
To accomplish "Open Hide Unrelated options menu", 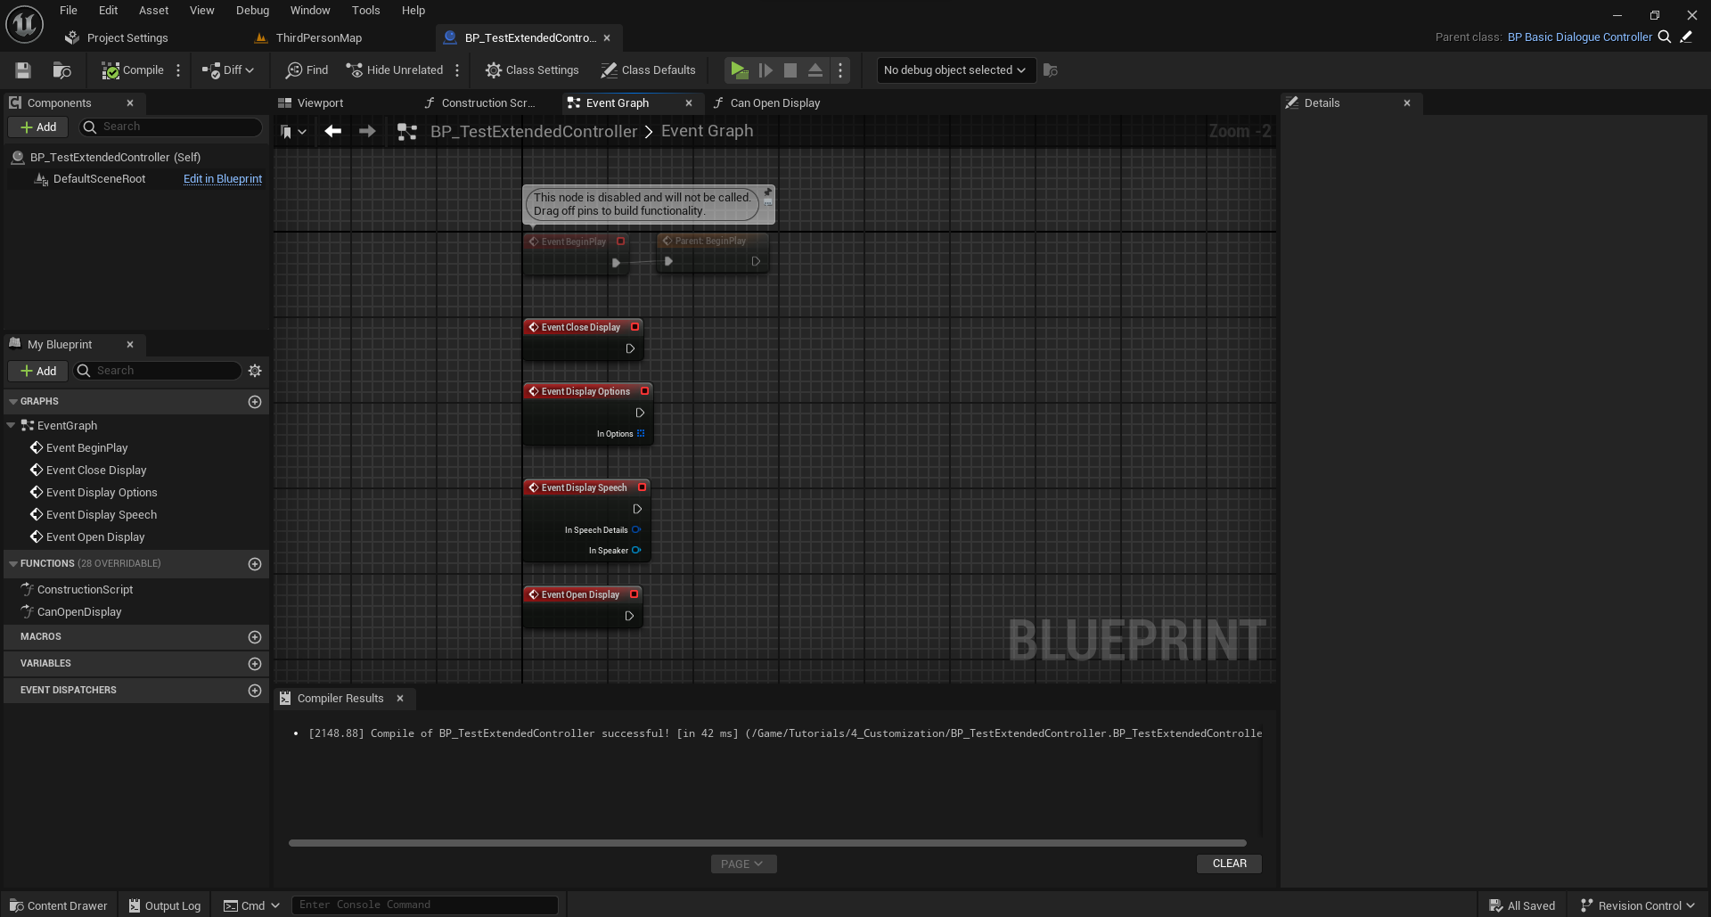I will coord(457,70).
